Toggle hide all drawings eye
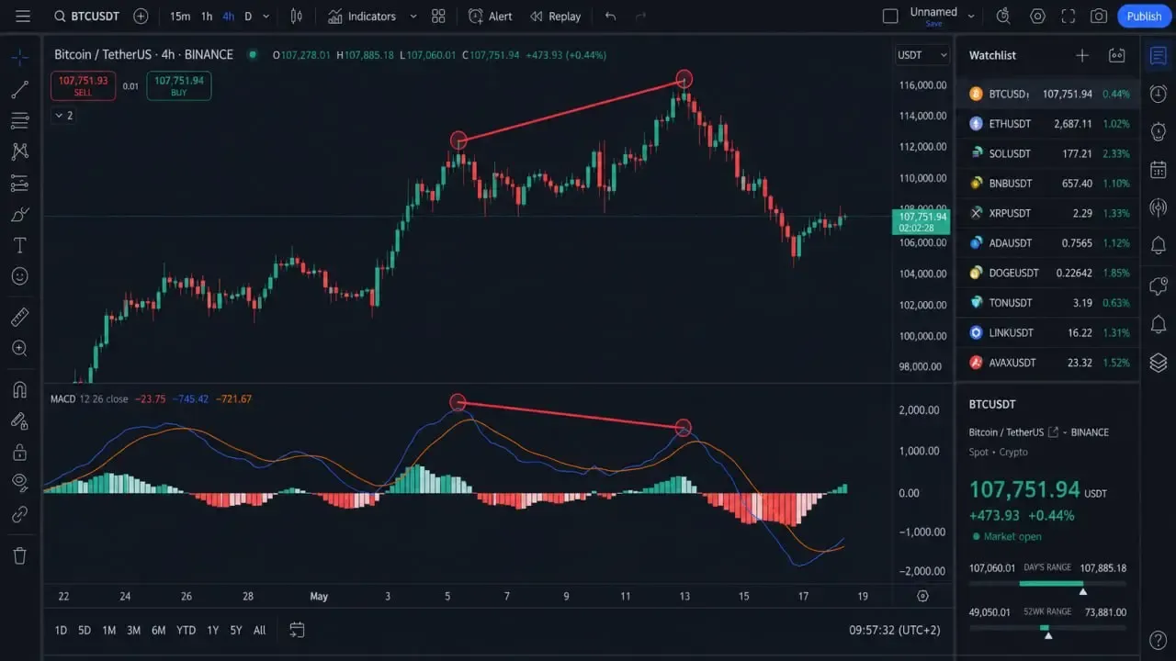Viewport: 1176px width, 661px height. [19, 483]
